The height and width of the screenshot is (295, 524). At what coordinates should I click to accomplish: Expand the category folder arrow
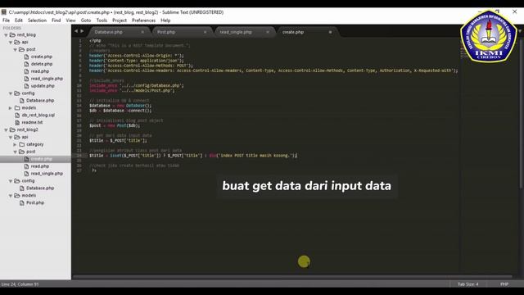(x=15, y=144)
